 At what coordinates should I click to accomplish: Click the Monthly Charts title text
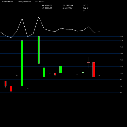[7, 2]
